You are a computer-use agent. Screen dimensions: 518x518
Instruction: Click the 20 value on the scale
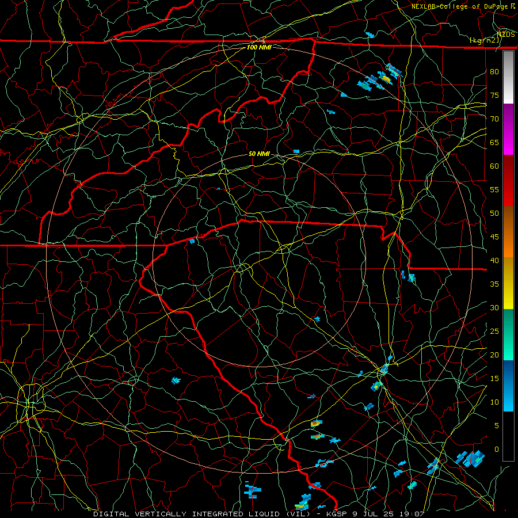494,355
